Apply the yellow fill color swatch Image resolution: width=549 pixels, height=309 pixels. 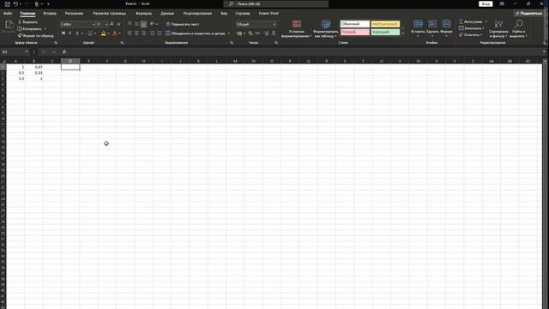(103, 33)
